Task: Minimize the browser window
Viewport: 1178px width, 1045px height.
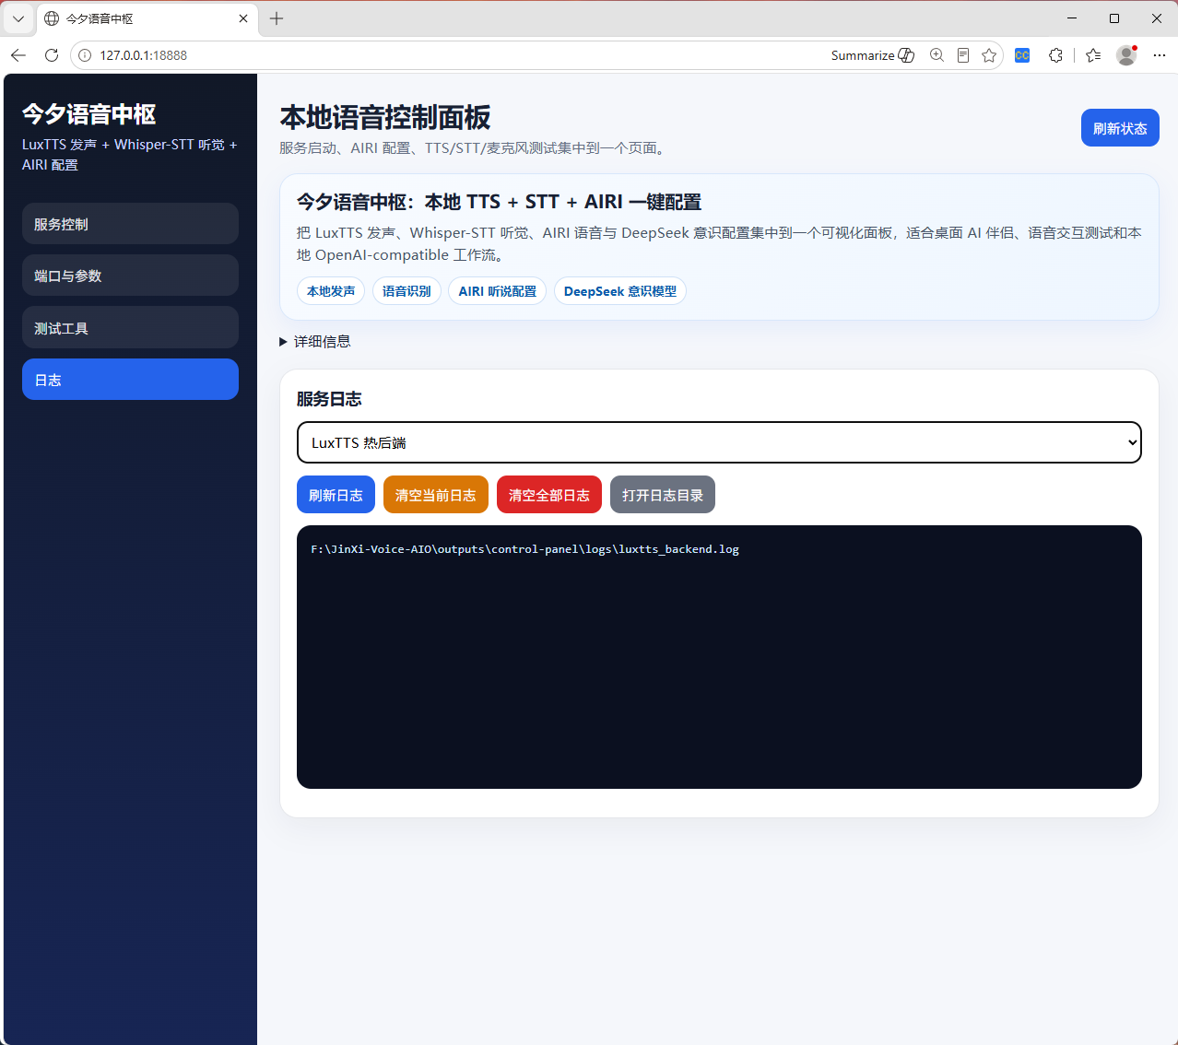Action: pos(1072,18)
